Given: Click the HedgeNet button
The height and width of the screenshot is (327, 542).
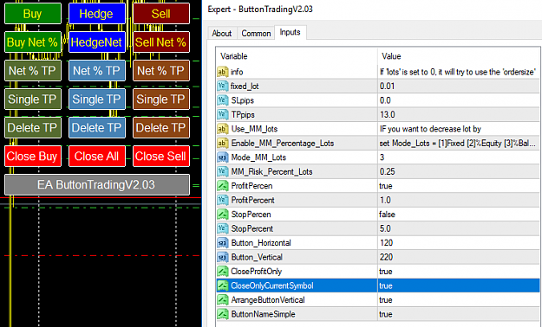Looking at the screenshot, I should tap(97, 42).
